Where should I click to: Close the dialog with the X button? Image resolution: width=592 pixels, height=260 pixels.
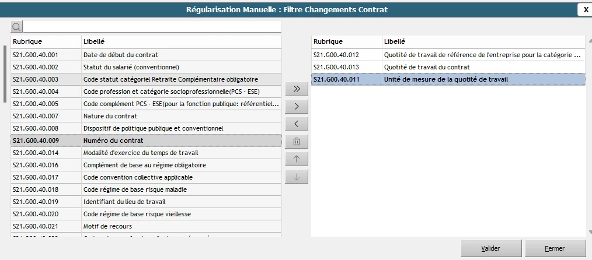click(585, 10)
